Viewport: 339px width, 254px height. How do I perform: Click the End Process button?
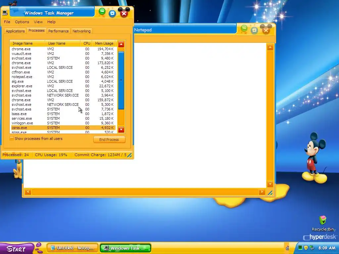click(109, 140)
